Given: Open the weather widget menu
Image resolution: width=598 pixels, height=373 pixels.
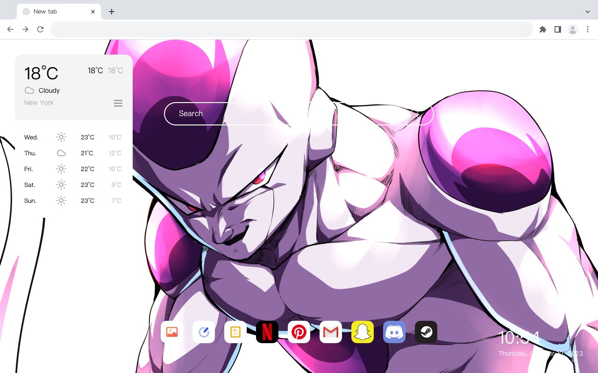Looking at the screenshot, I should click(118, 103).
